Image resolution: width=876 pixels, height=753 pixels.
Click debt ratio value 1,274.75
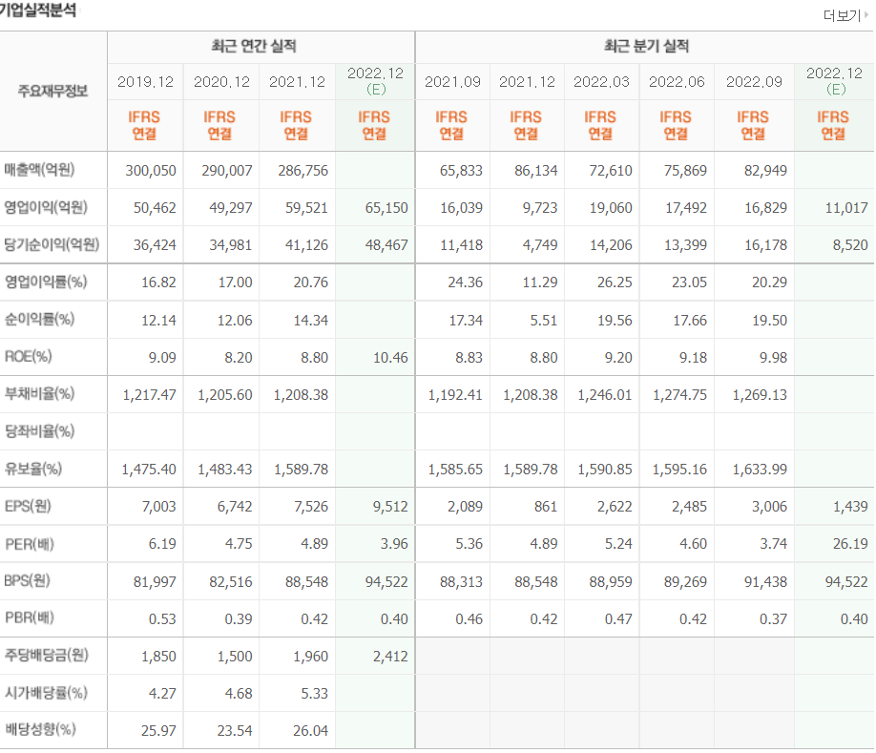[680, 395]
